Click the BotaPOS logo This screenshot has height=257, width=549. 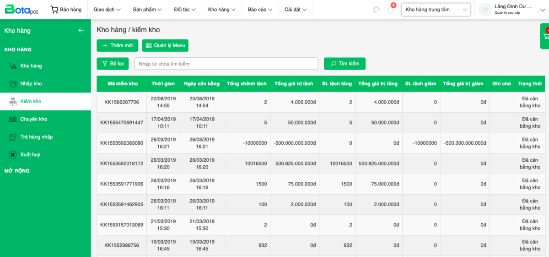[x=22, y=10]
